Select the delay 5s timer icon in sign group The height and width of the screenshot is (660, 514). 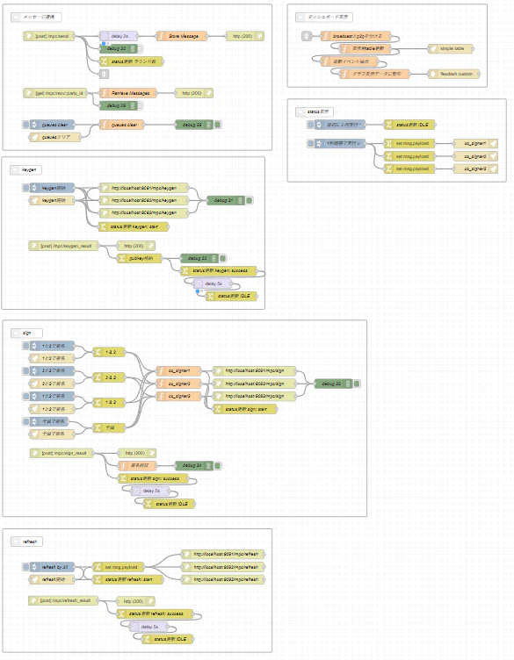135,491
